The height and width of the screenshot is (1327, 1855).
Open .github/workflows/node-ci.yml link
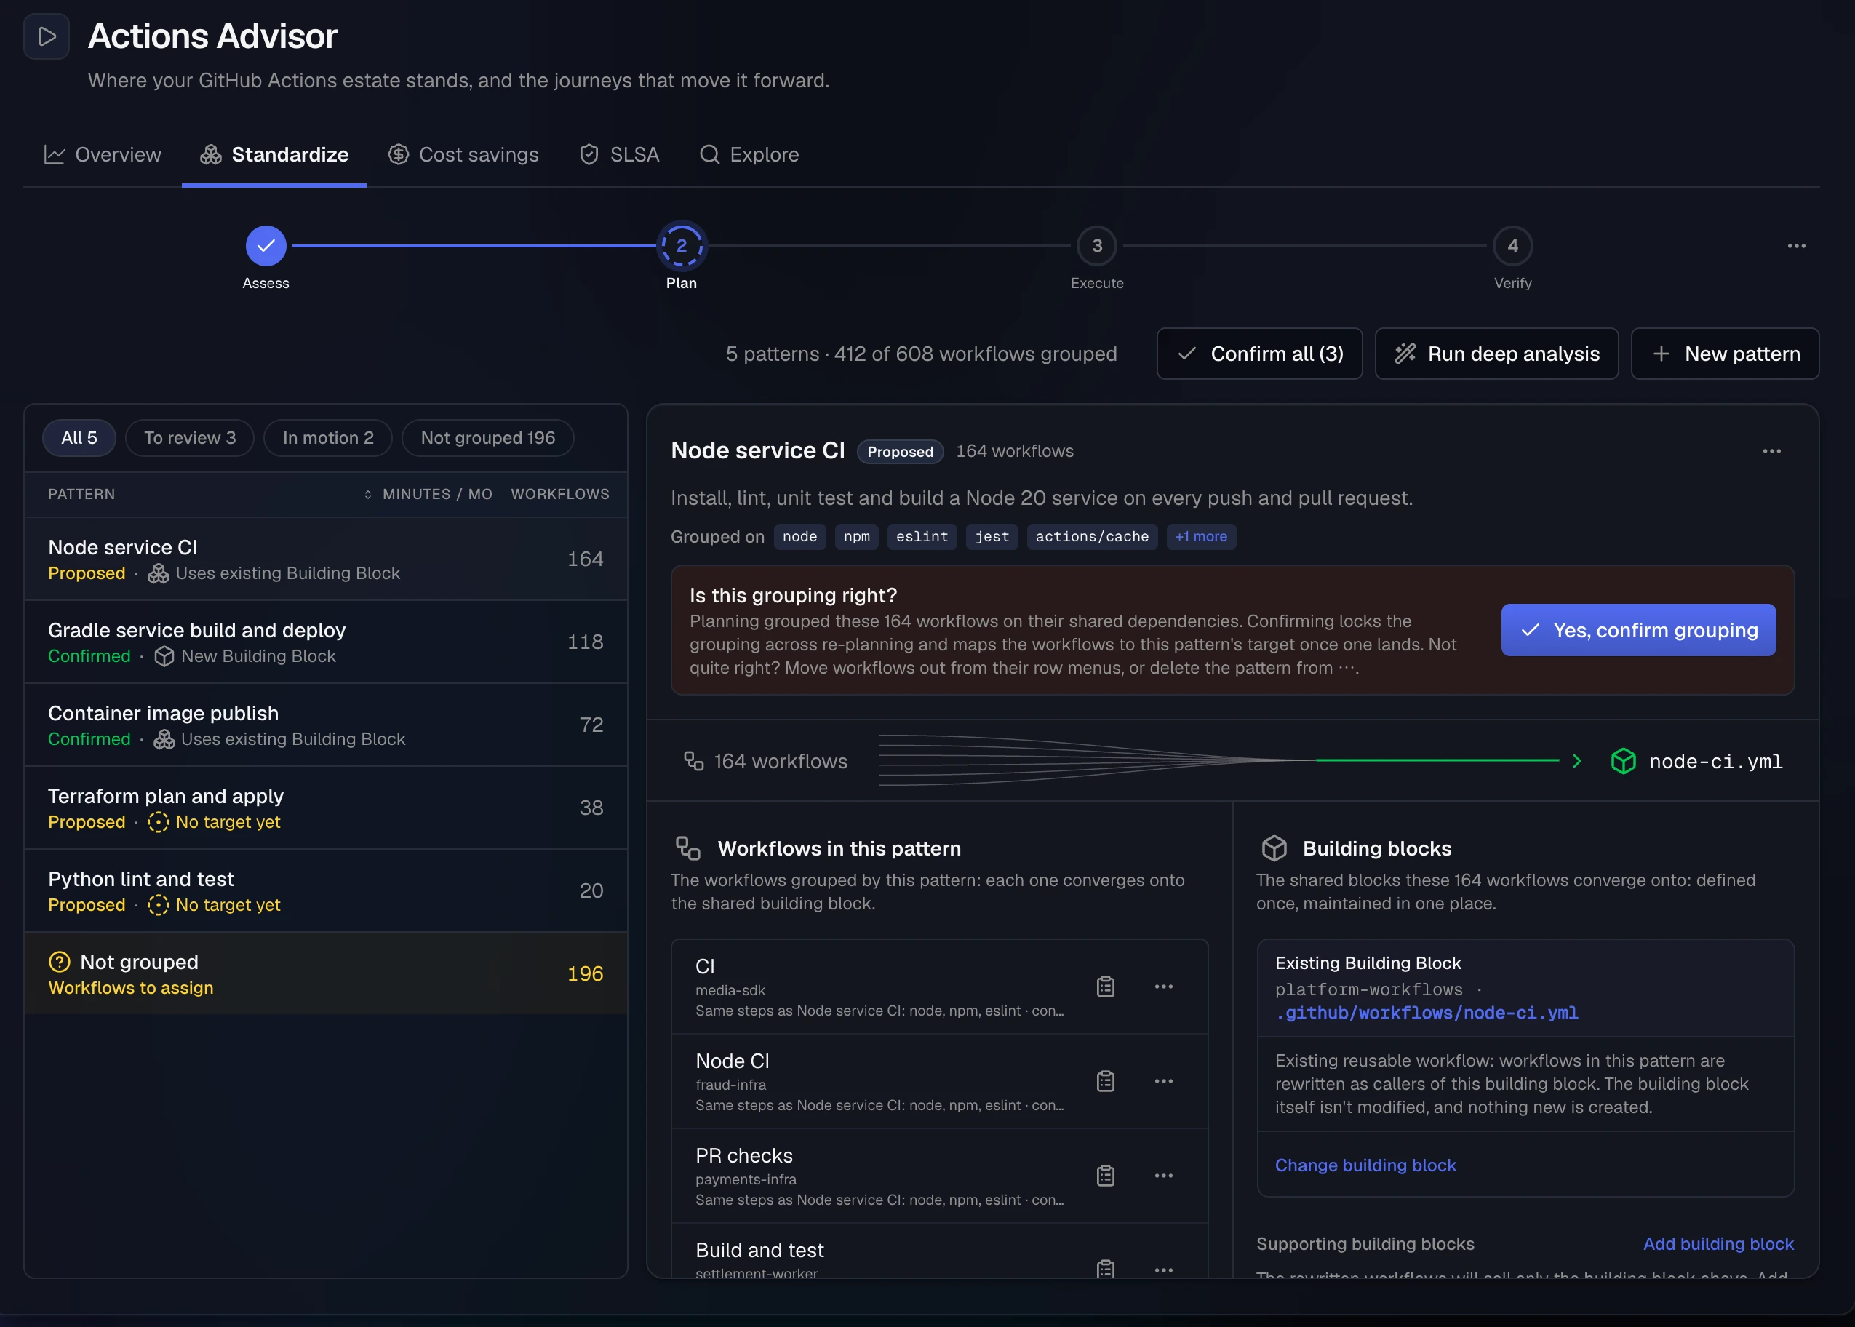coord(1427,1013)
